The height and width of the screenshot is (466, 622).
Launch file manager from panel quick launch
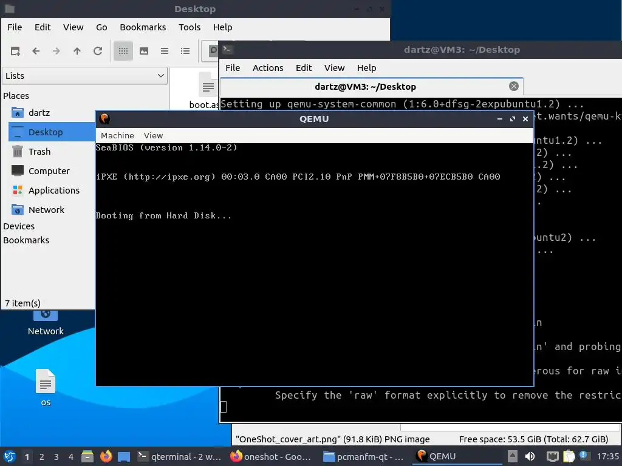tap(87, 456)
